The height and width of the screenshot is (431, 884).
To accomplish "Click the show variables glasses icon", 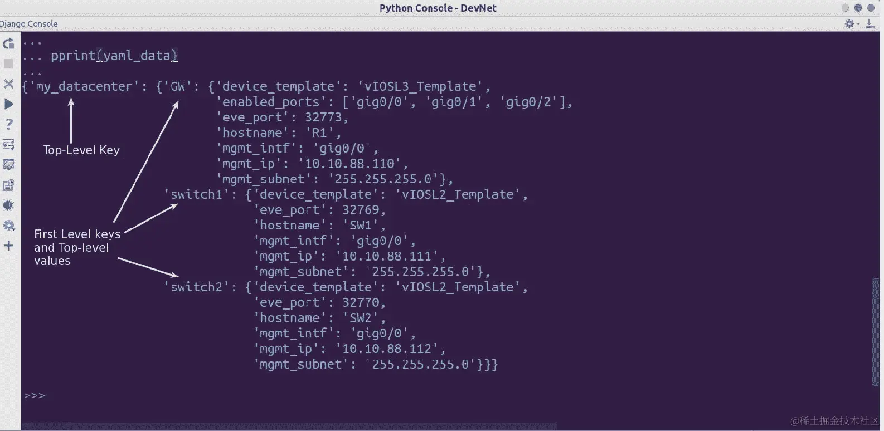I will point(8,165).
